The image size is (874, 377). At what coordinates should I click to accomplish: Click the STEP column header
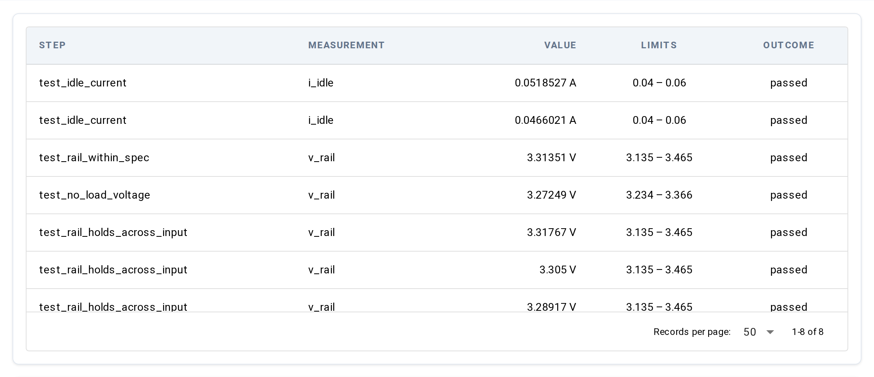pos(52,45)
